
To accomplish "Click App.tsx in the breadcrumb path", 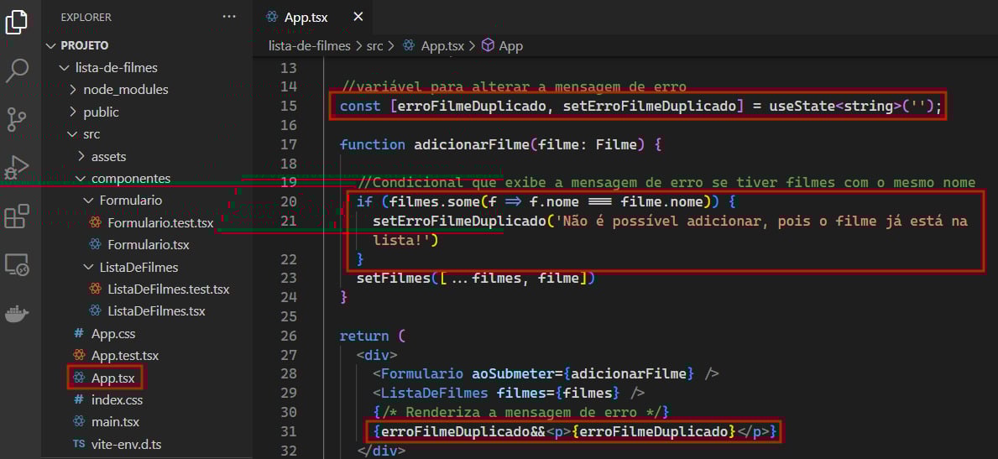I will tap(442, 46).
